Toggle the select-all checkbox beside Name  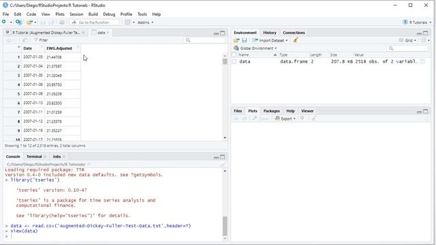click(x=234, y=55)
